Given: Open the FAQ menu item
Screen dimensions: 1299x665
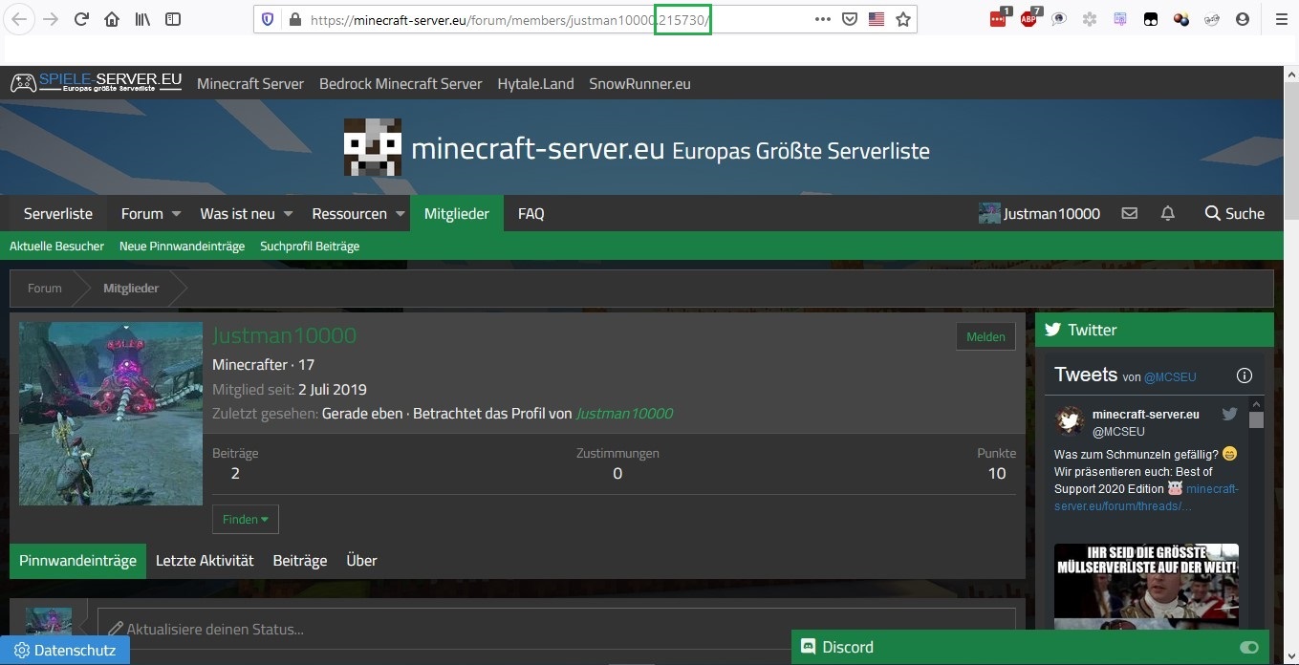Looking at the screenshot, I should tap(531, 213).
